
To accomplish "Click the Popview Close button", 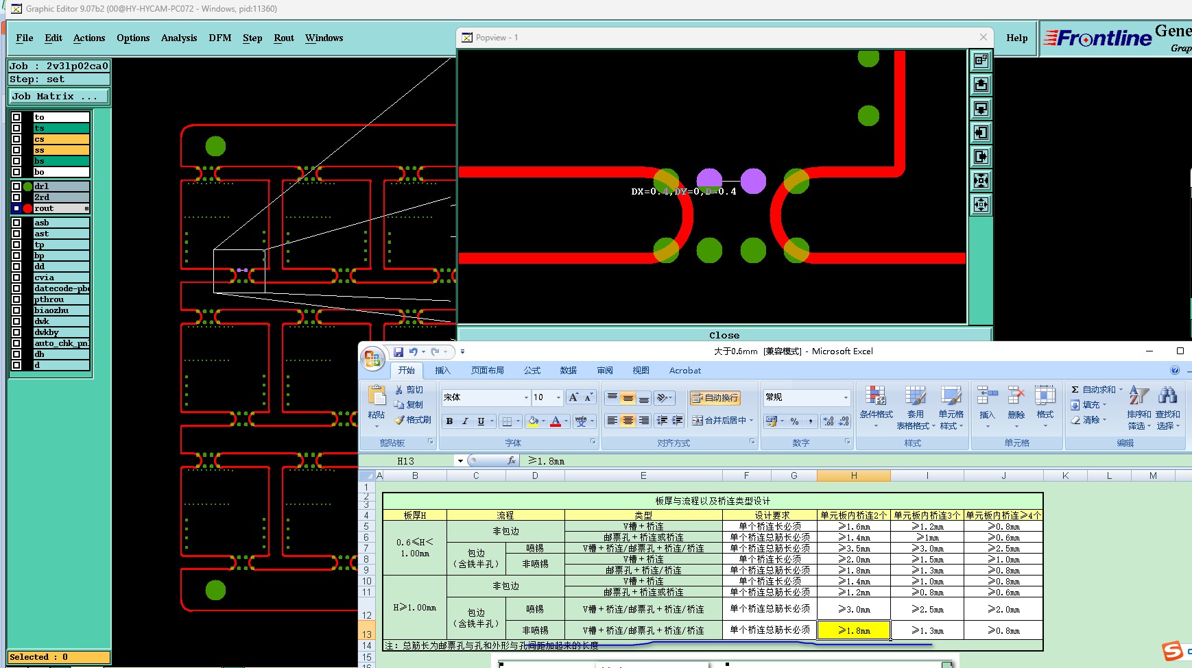I will [x=724, y=335].
